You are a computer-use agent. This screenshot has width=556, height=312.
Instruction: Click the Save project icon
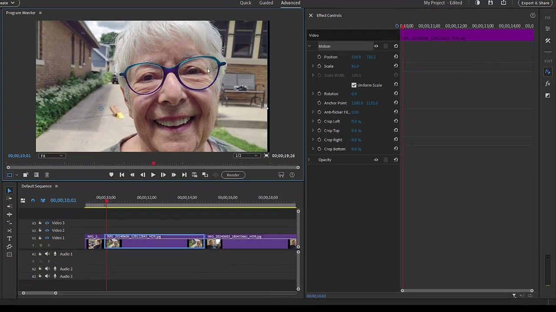[x=490, y=3]
